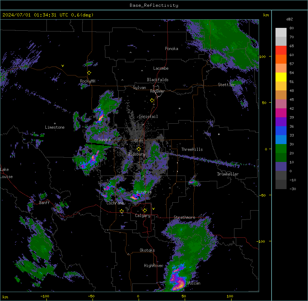308x301 pixels.
Task: Click the Ponoka city label
Action: [x=172, y=49]
